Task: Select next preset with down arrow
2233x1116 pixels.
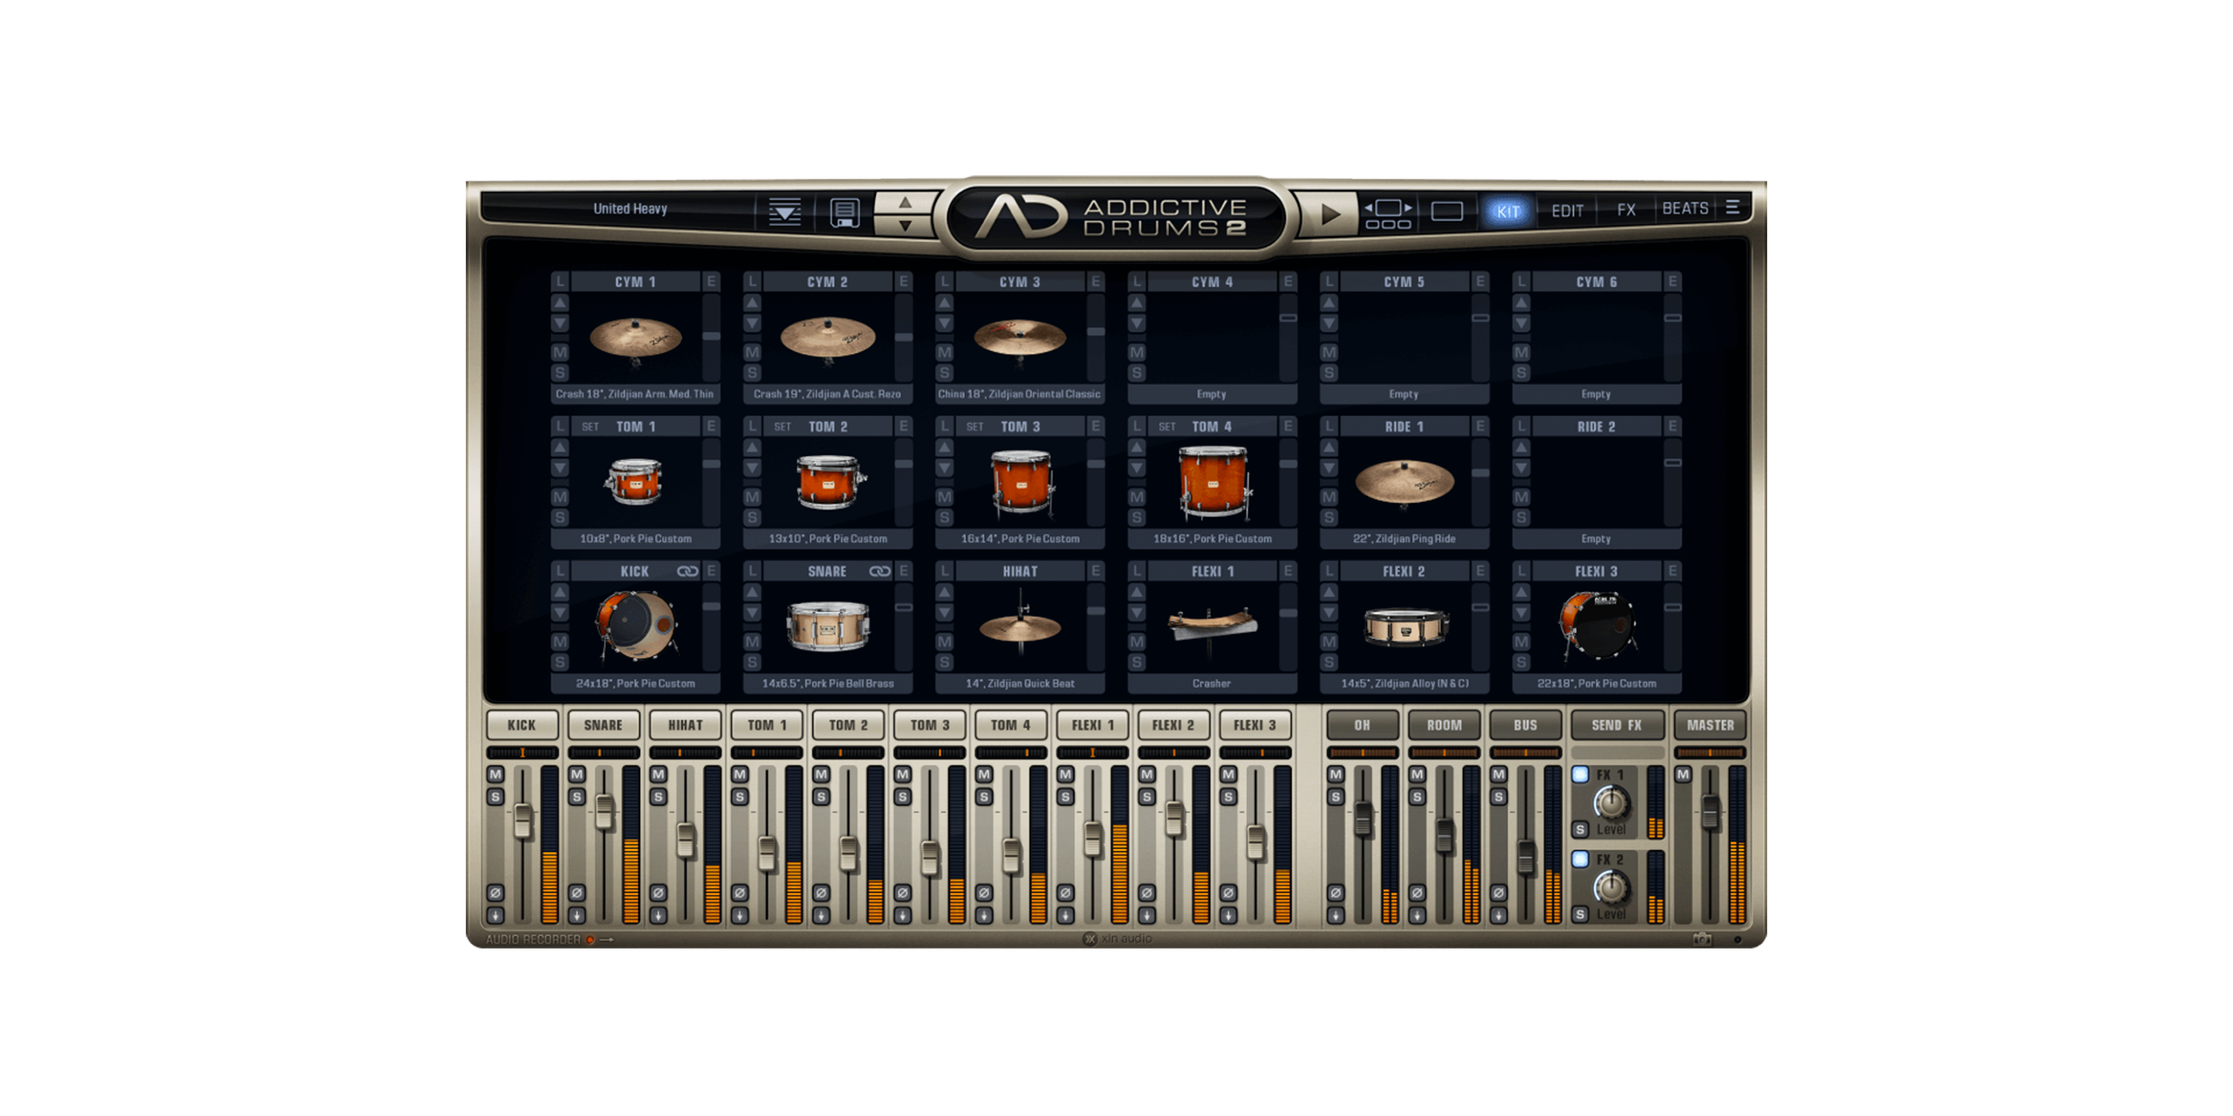Action: [x=905, y=226]
